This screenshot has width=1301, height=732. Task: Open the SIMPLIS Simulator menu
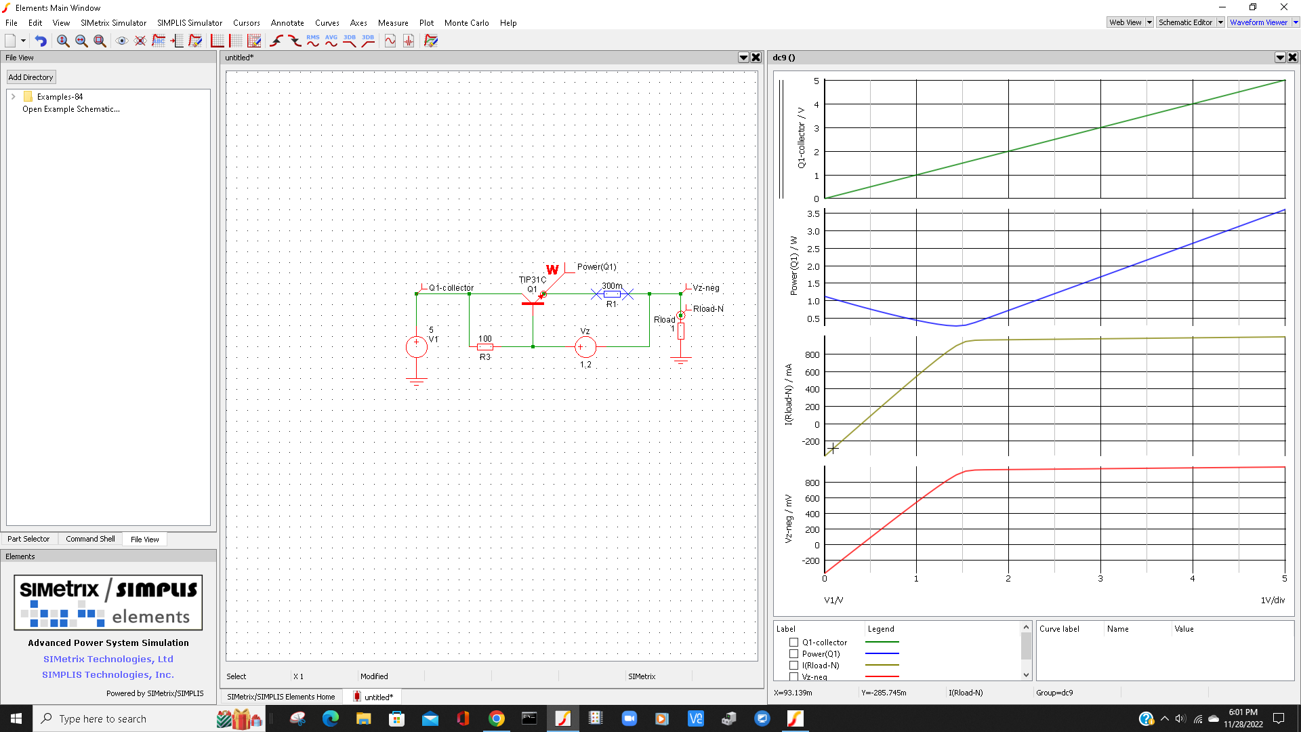[190, 22]
